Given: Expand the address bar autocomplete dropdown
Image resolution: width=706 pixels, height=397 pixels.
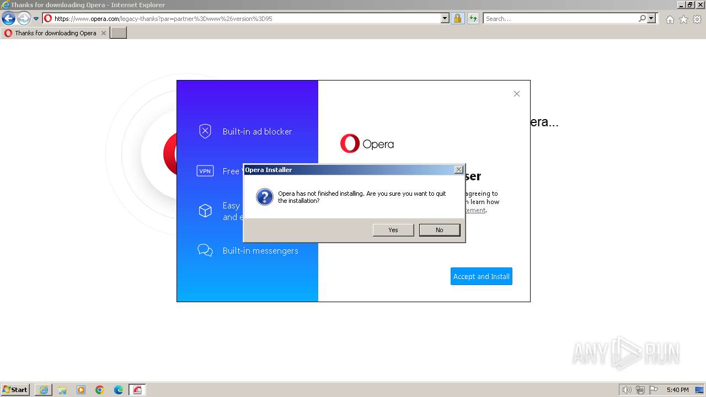Looking at the screenshot, I should pyautogui.click(x=445, y=18).
